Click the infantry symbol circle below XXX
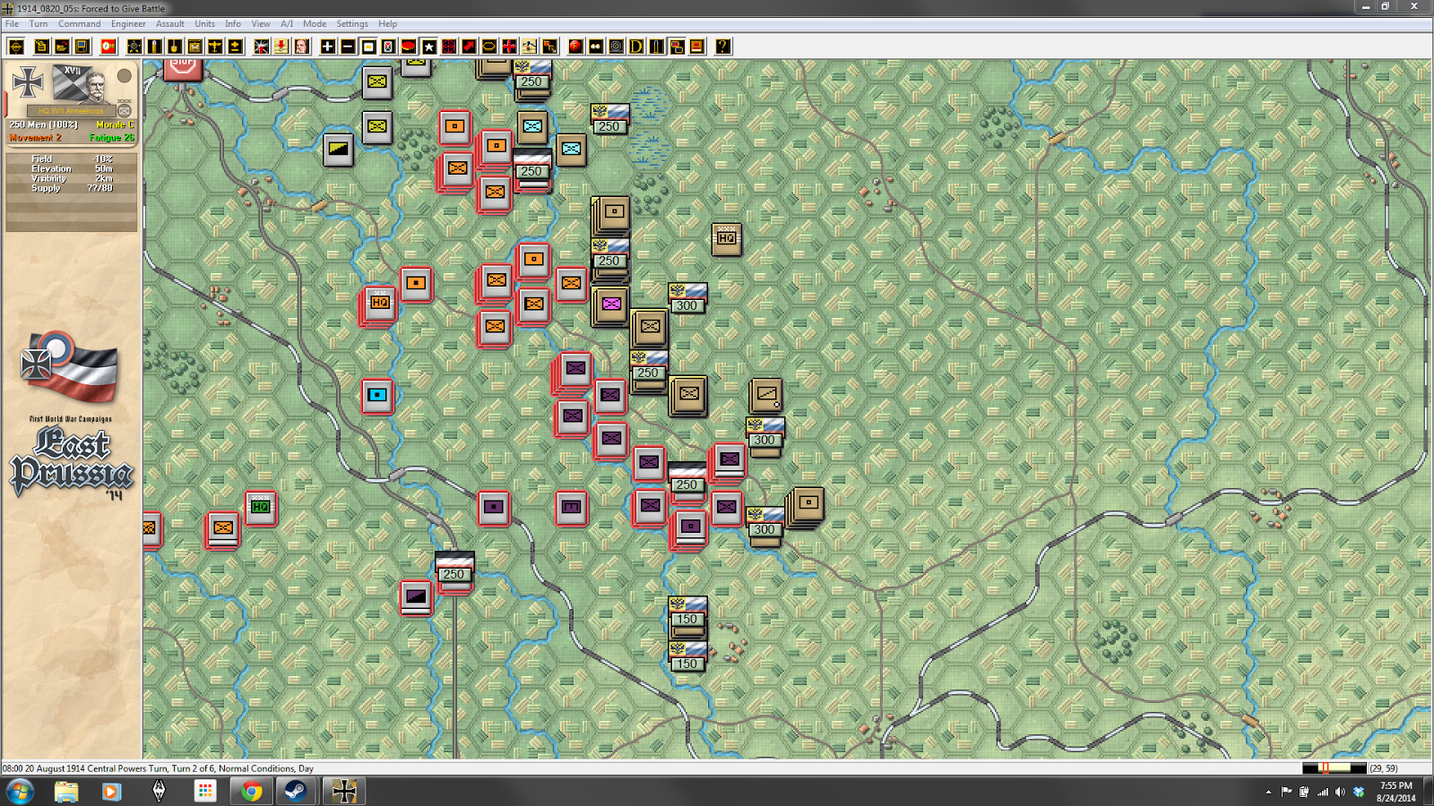Screen dimensions: 1434x806 pyautogui.click(x=125, y=111)
